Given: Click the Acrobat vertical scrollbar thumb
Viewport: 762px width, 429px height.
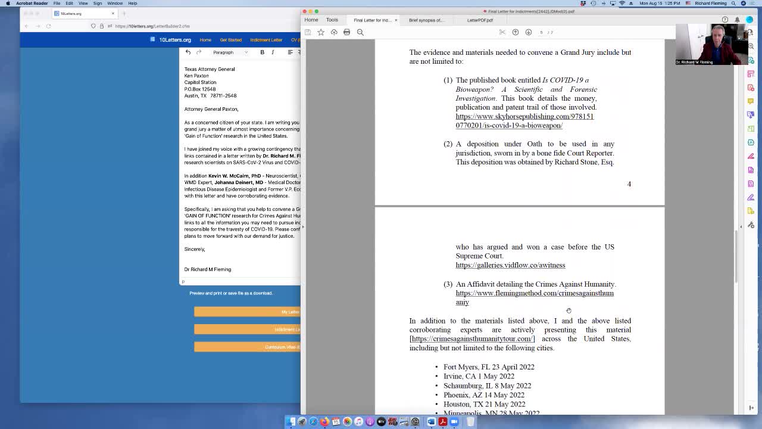Looking at the screenshot, I should coord(736,256).
